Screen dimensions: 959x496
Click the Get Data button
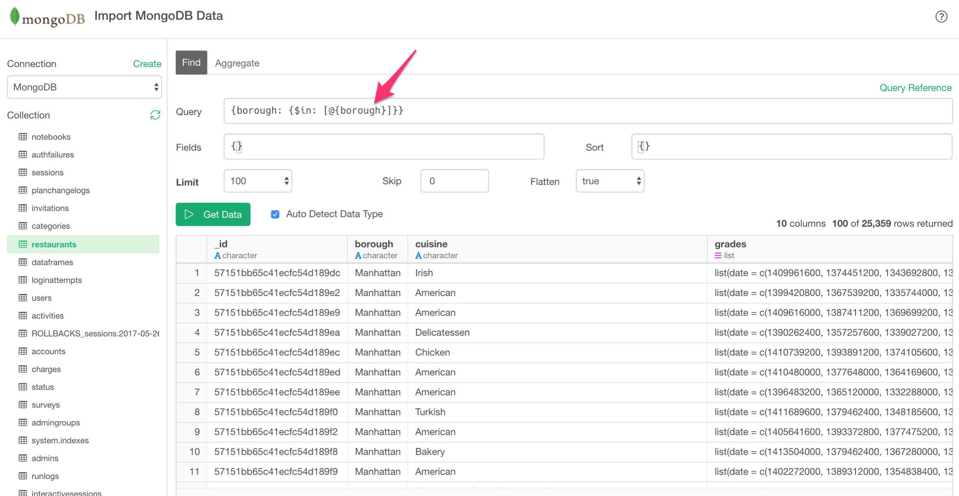click(213, 214)
